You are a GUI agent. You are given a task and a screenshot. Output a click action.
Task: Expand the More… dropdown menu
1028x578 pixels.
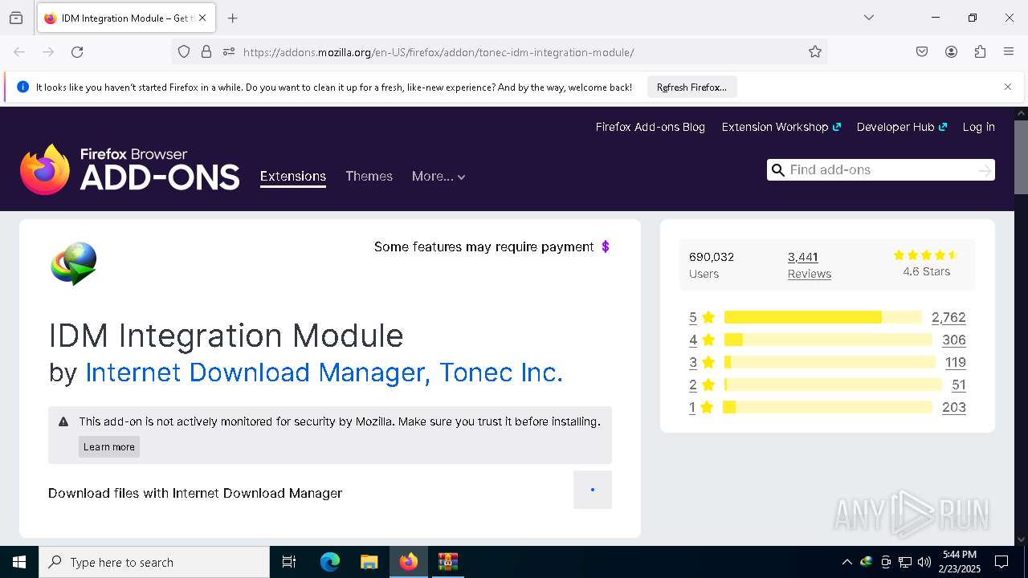(x=439, y=177)
